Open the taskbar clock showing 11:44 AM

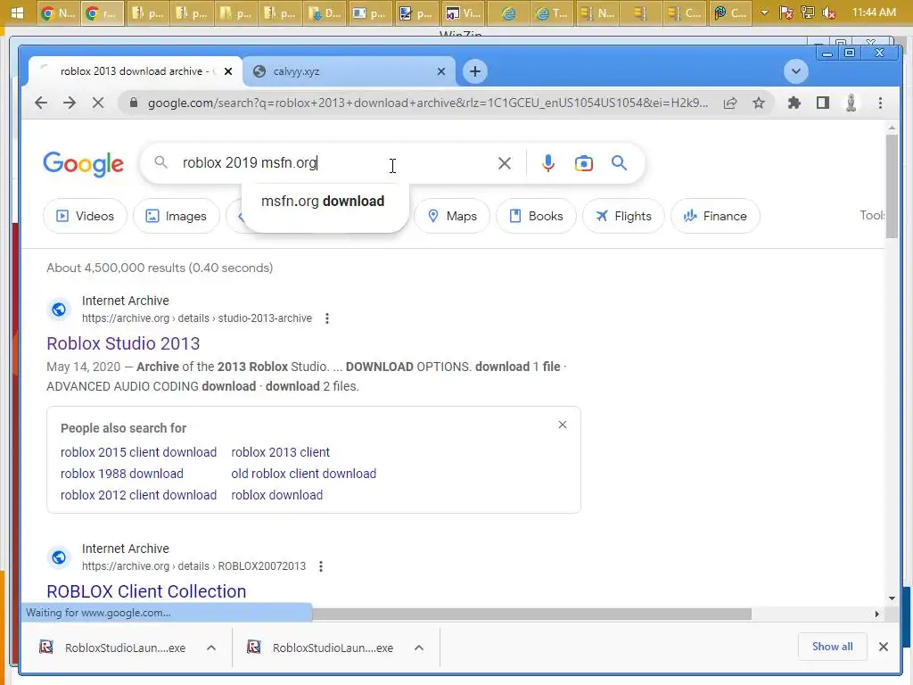874,12
